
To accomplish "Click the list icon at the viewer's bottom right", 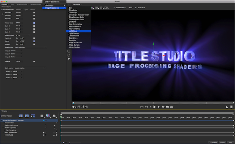I will click(x=232, y=107).
